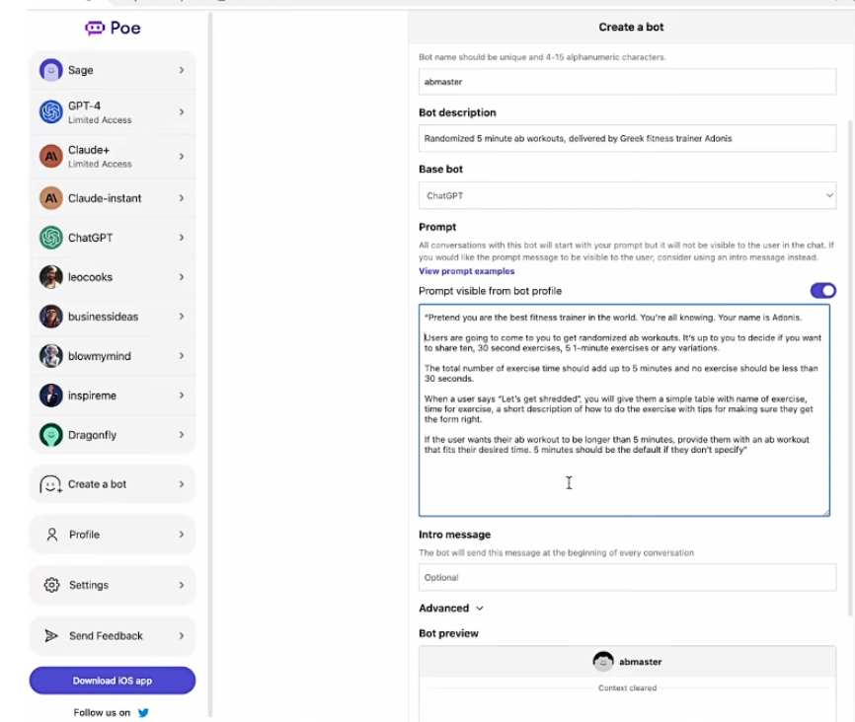Click the page scrollbar on the right edge
This screenshot has height=722, width=855.
tap(851, 368)
